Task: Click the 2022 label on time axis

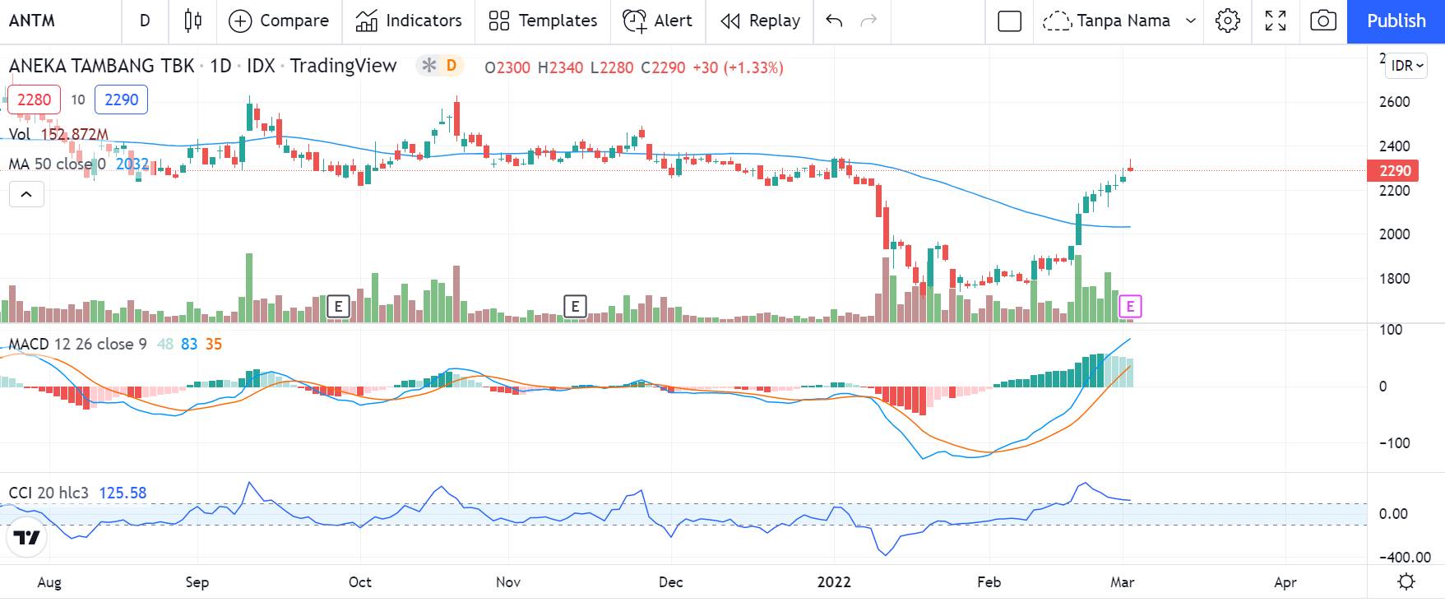Action: 834,582
